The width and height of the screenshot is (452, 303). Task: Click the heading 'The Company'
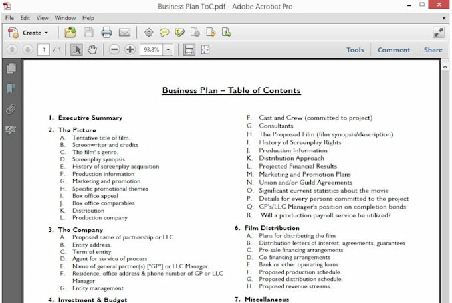click(x=80, y=230)
